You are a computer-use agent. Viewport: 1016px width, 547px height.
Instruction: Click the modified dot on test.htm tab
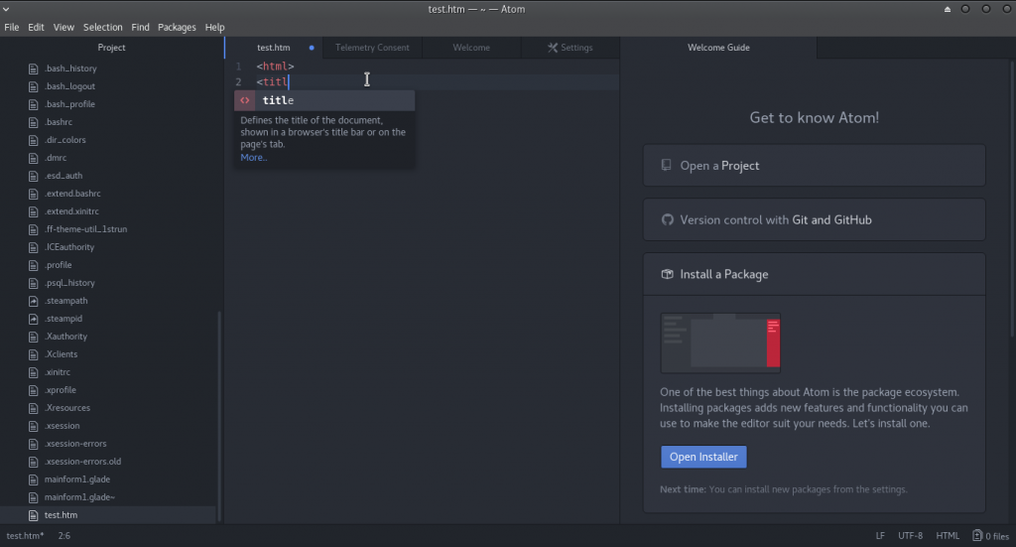[x=312, y=48]
